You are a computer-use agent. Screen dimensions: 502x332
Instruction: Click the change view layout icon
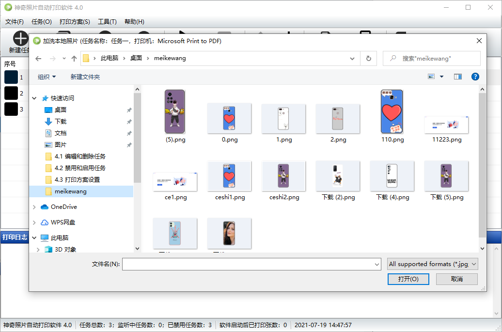pyautogui.click(x=431, y=77)
